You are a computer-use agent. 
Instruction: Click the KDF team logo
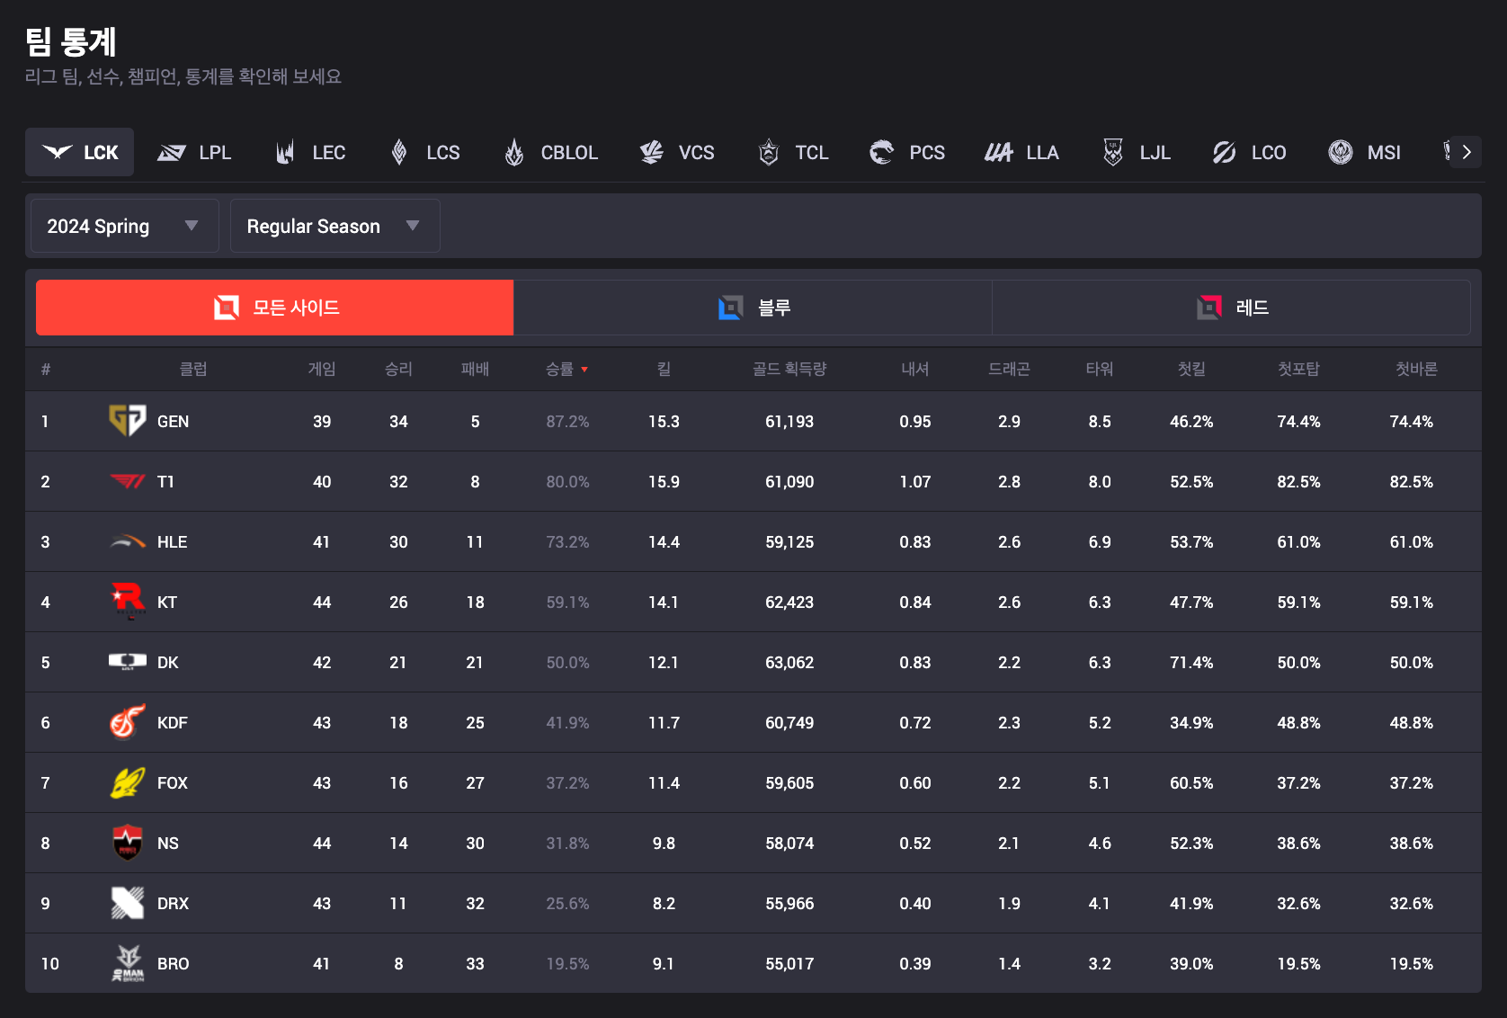point(127,722)
